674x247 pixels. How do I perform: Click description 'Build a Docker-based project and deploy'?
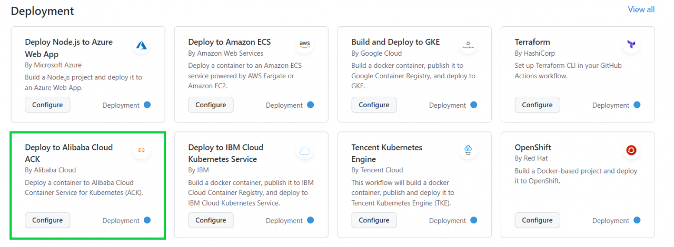coord(576,176)
